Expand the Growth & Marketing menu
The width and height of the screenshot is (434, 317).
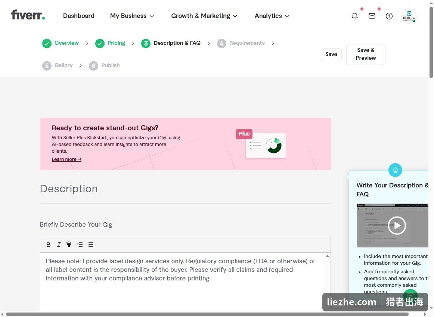point(204,16)
